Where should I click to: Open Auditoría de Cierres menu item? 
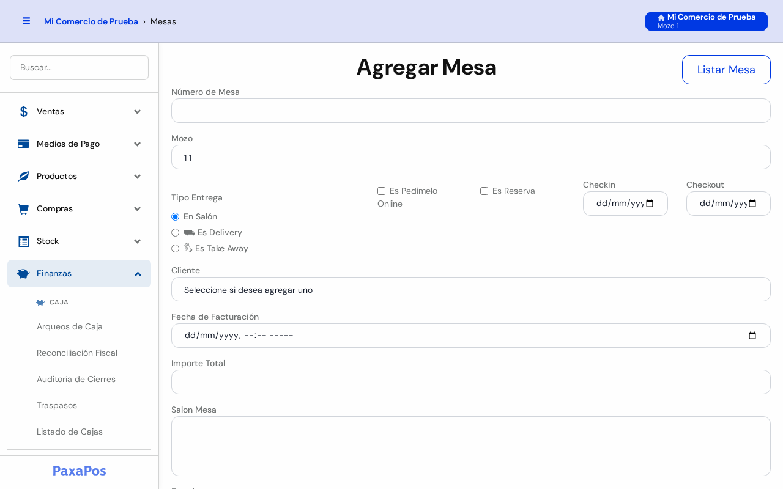pyautogui.click(x=76, y=379)
